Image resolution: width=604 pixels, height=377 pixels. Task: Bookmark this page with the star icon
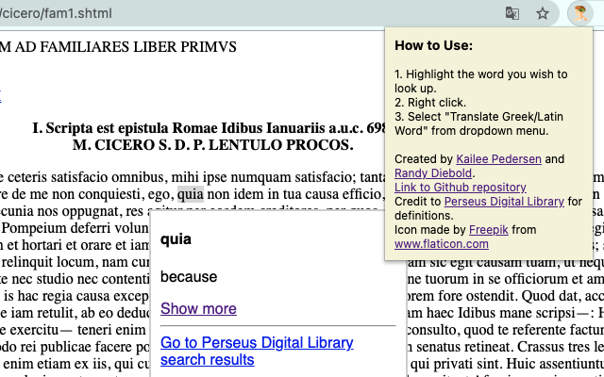pos(543,14)
